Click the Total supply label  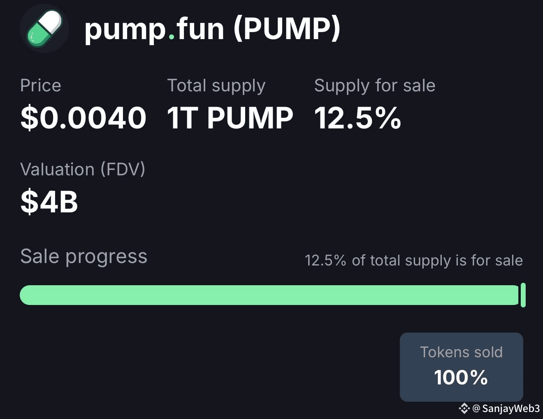click(216, 86)
